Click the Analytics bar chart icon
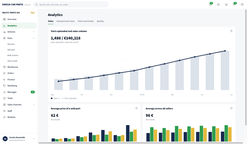The image size is (247, 144). (4, 26)
